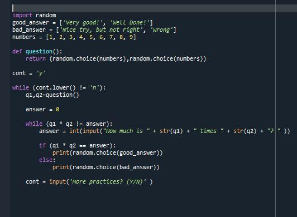Screen dimensions: 297x217
Task: Click the 'Wrong' string literal
Action: [x=161, y=30]
